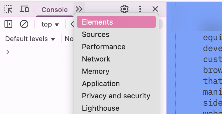Open the three-dot customize DevTools menu
This screenshot has height=114, width=222.
[140, 9]
